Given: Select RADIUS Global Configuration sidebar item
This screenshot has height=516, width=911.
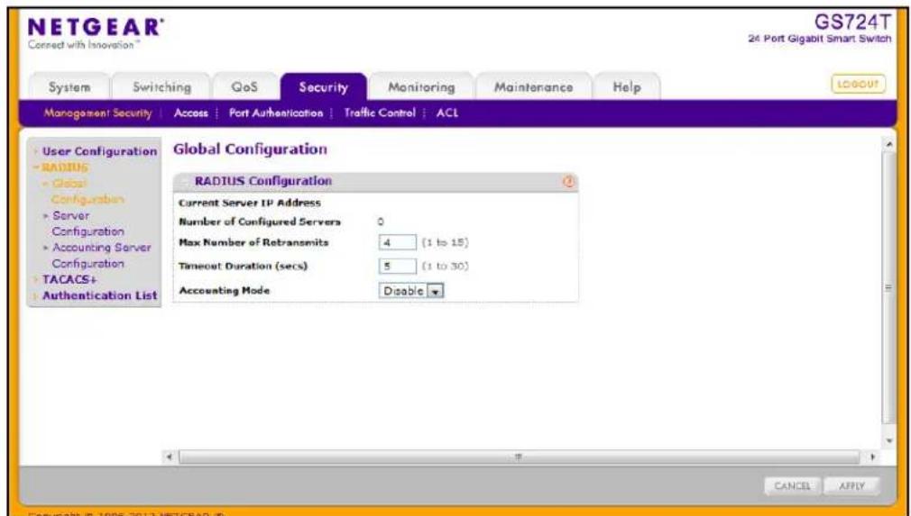Looking at the screenshot, I should (87, 191).
